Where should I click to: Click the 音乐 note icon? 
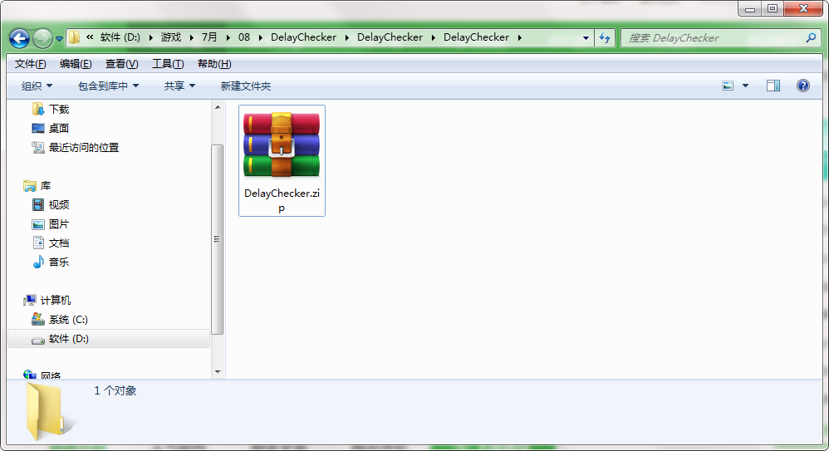click(x=38, y=262)
